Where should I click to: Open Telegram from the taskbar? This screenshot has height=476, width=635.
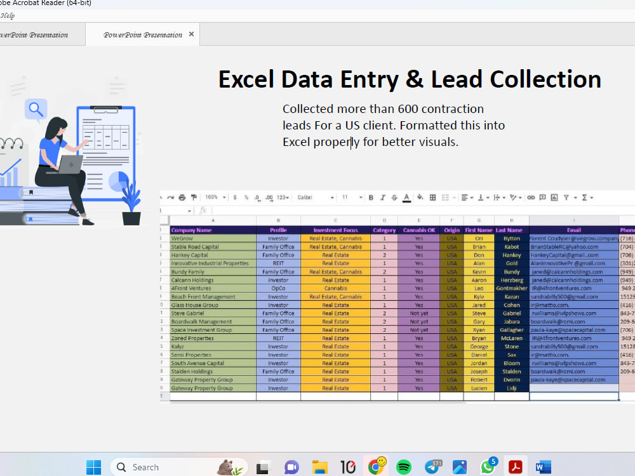point(432,467)
